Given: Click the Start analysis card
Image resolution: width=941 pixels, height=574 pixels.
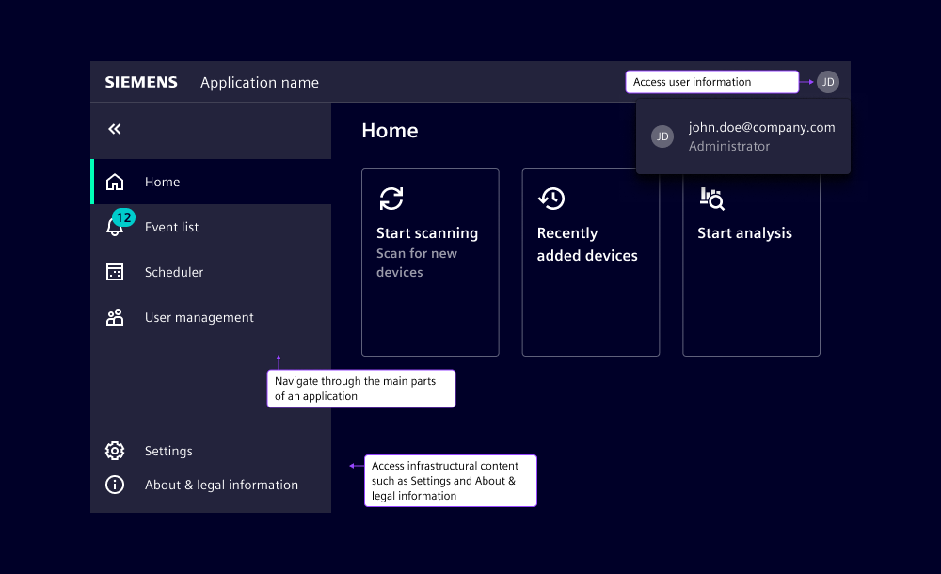Looking at the screenshot, I should 751,262.
